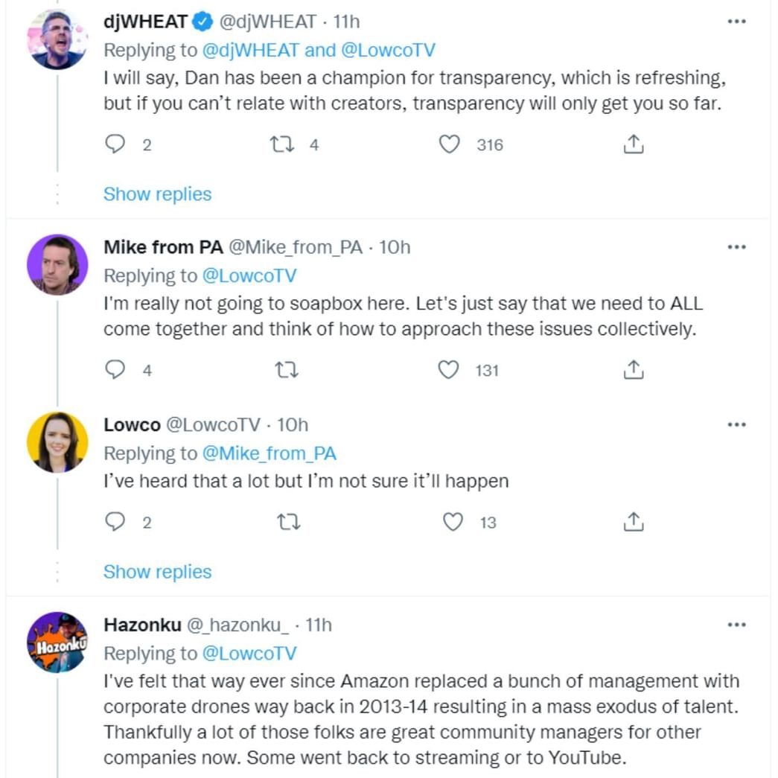Open the more options menu on djWHEAT's tweet

(x=737, y=21)
